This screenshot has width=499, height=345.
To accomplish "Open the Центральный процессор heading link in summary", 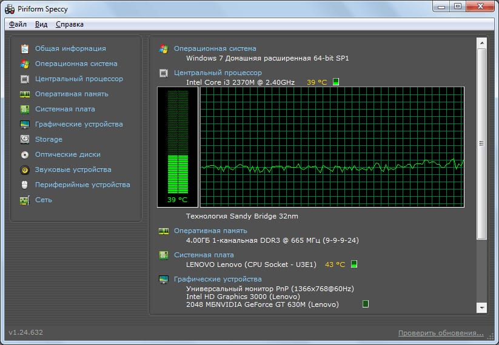I will 218,73.
